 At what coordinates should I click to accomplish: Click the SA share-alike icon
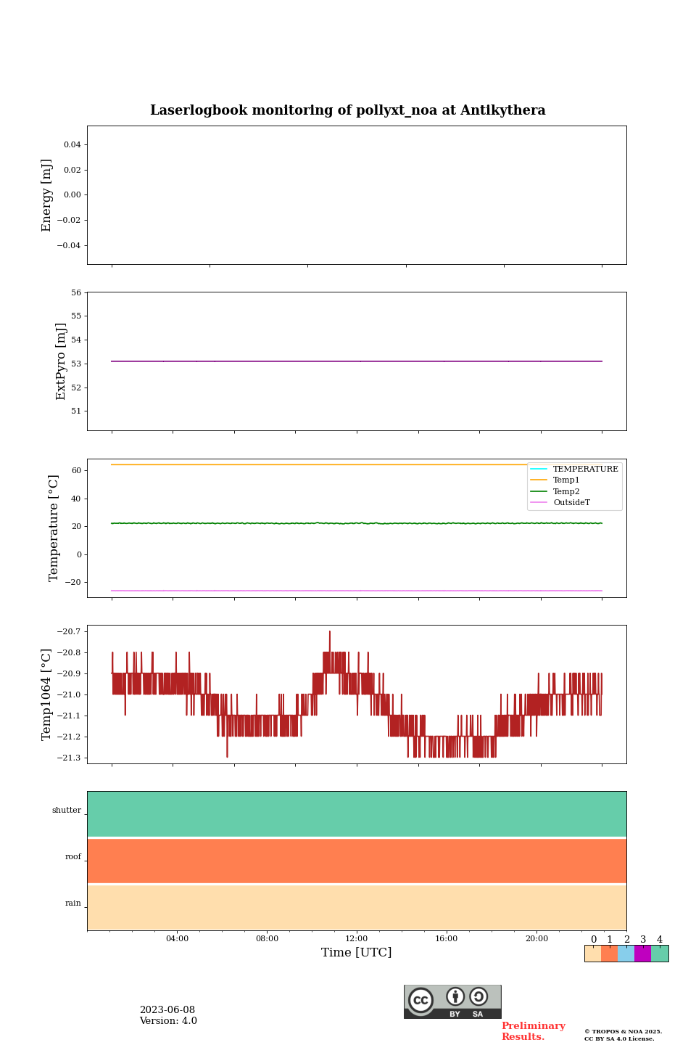click(478, 996)
